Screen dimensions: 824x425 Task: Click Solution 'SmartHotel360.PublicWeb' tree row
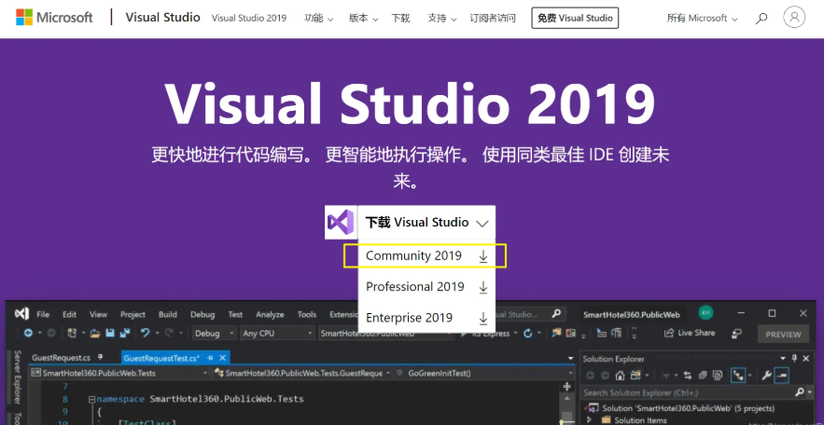688,408
